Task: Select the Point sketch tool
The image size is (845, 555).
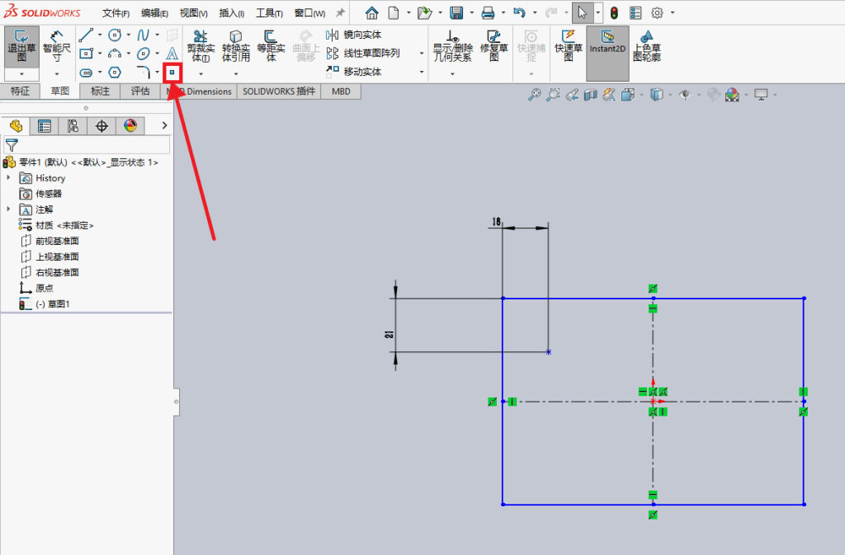Action: point(172,72)
